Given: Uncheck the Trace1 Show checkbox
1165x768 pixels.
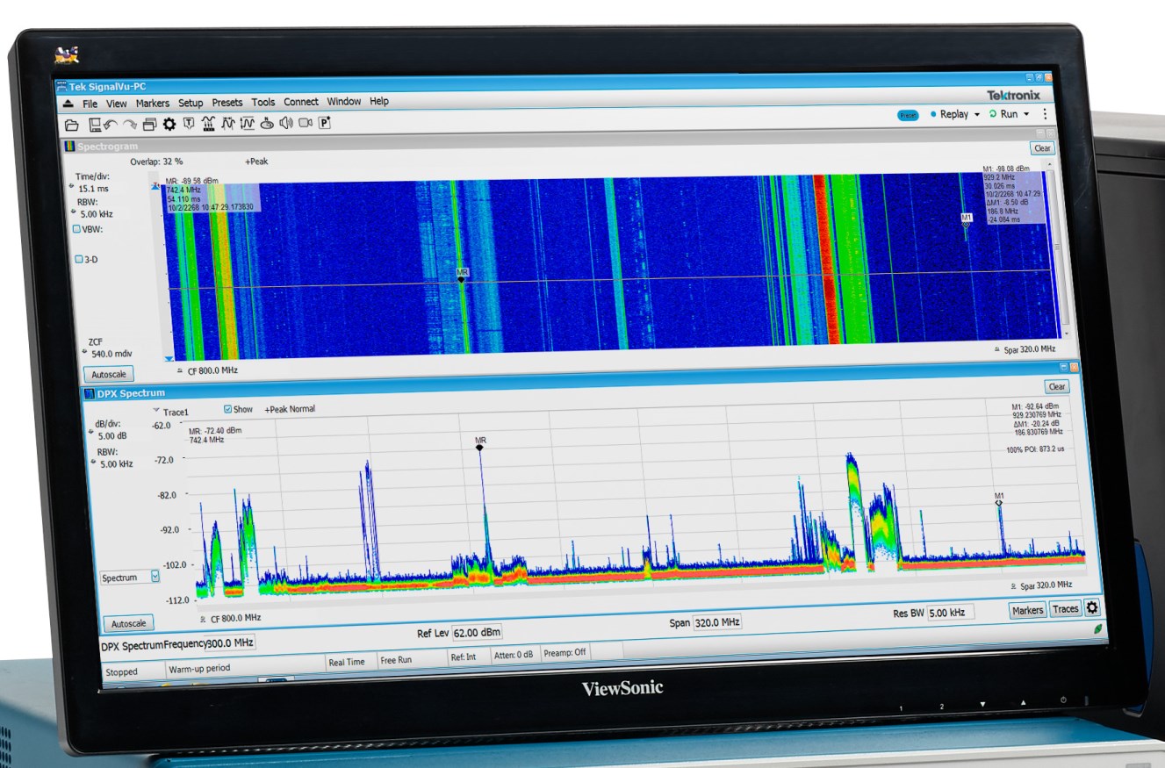Looking at the screenshot, I should (228, 409).
